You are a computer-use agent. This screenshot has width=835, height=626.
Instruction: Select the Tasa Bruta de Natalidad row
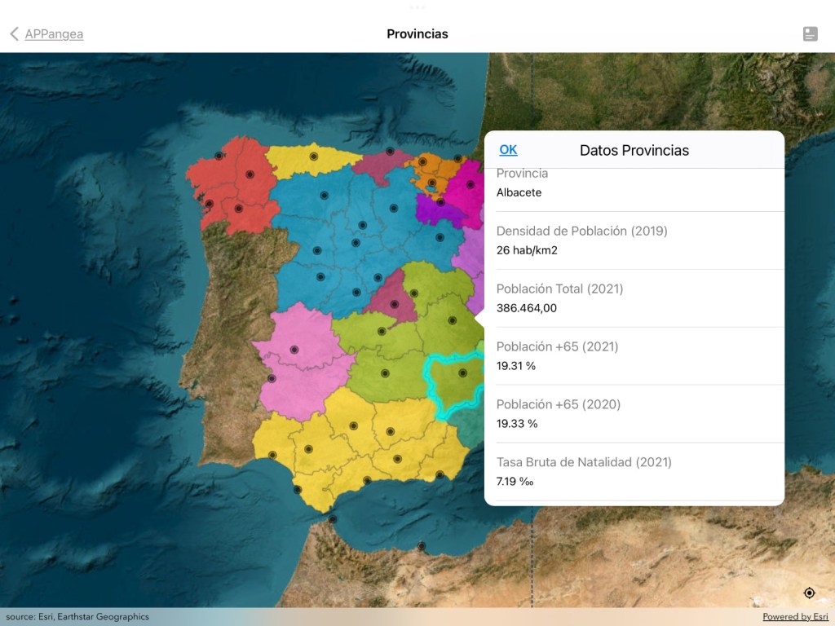(634, 472)
